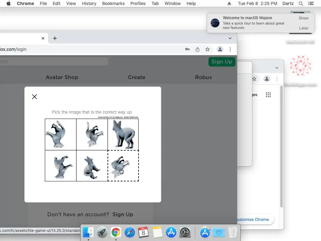
Task: Open Notification Center list icon
Action: pos(311,3)
